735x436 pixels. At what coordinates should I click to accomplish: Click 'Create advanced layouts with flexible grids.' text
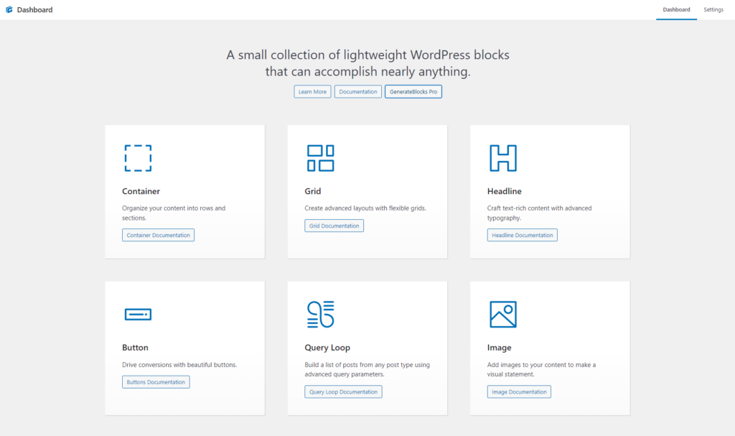tap(365, 208)
